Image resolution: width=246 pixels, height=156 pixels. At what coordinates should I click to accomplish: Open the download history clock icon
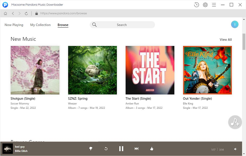[196, 5]
